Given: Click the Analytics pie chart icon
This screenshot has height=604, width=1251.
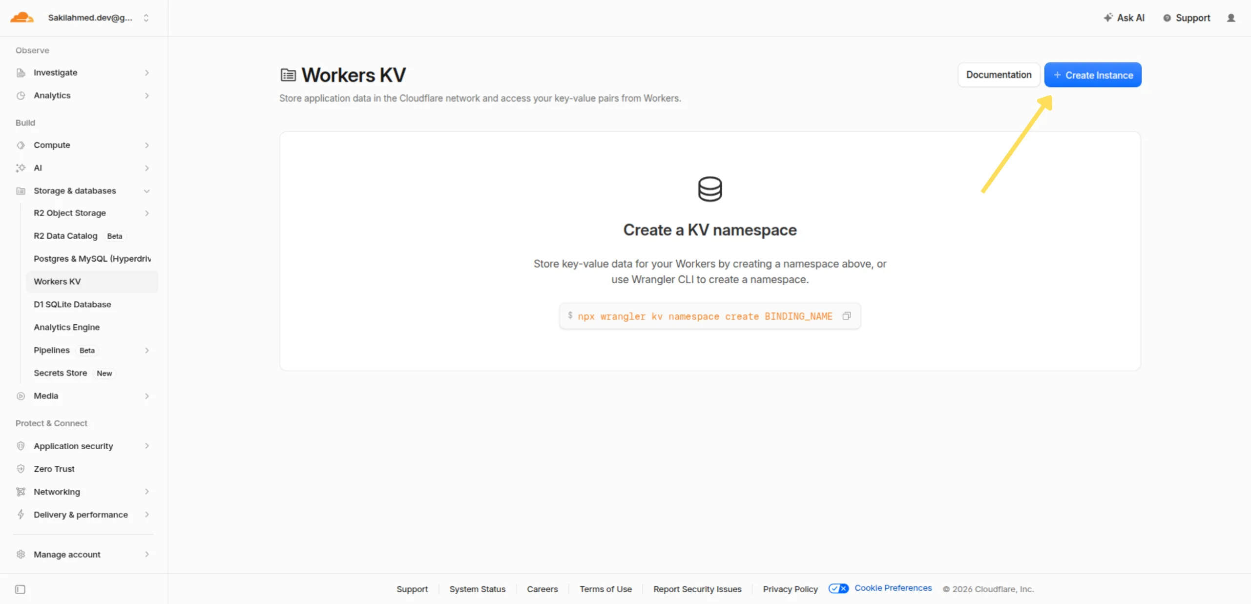Looking at the screenshot, I should 21,96.
